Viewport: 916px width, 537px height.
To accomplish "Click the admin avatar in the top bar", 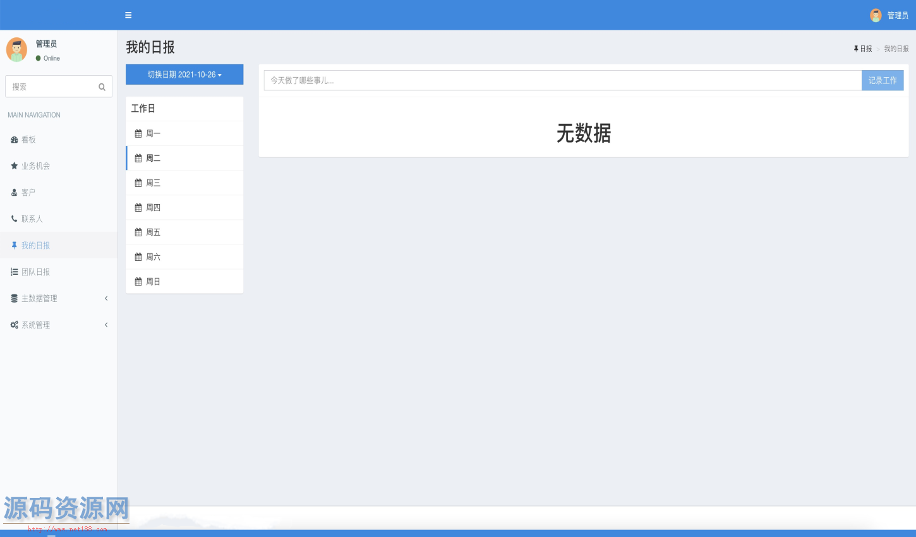I will pyautogui.click(x=876, y=15).
